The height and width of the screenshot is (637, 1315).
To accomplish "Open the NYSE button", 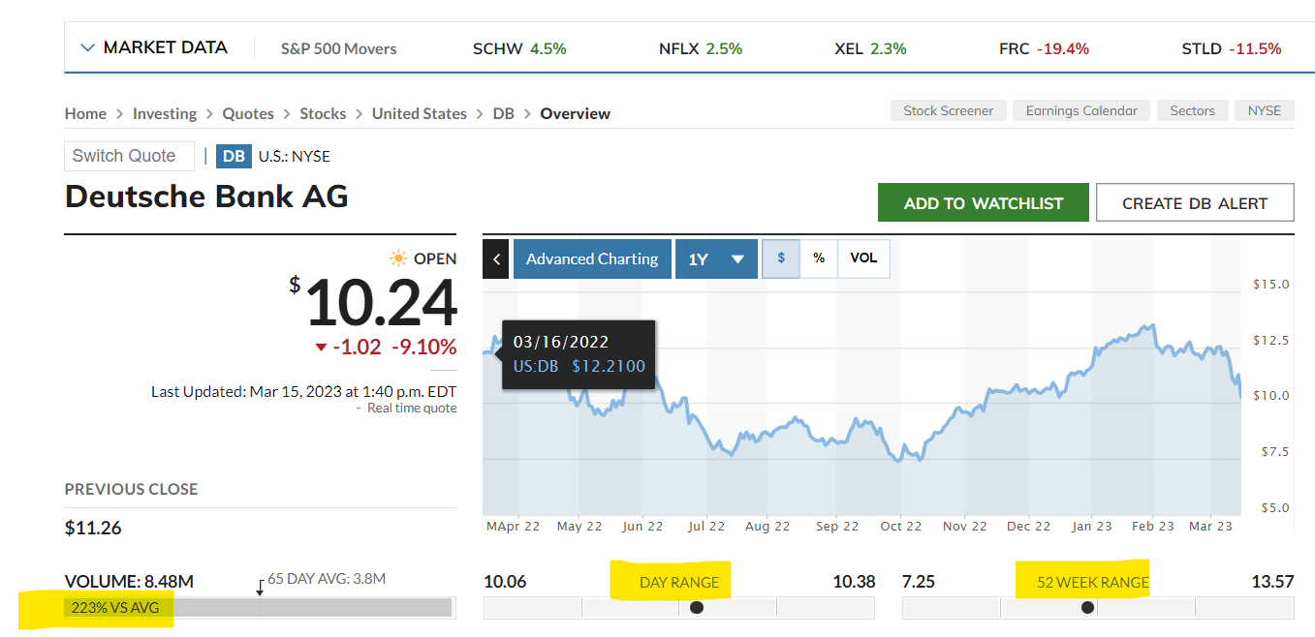I will [1265, 110].
